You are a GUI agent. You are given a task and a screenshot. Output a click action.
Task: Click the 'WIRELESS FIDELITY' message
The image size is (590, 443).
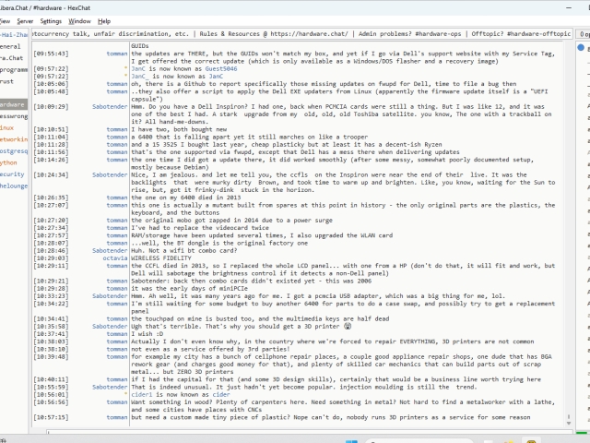click(x=161, y=258)
